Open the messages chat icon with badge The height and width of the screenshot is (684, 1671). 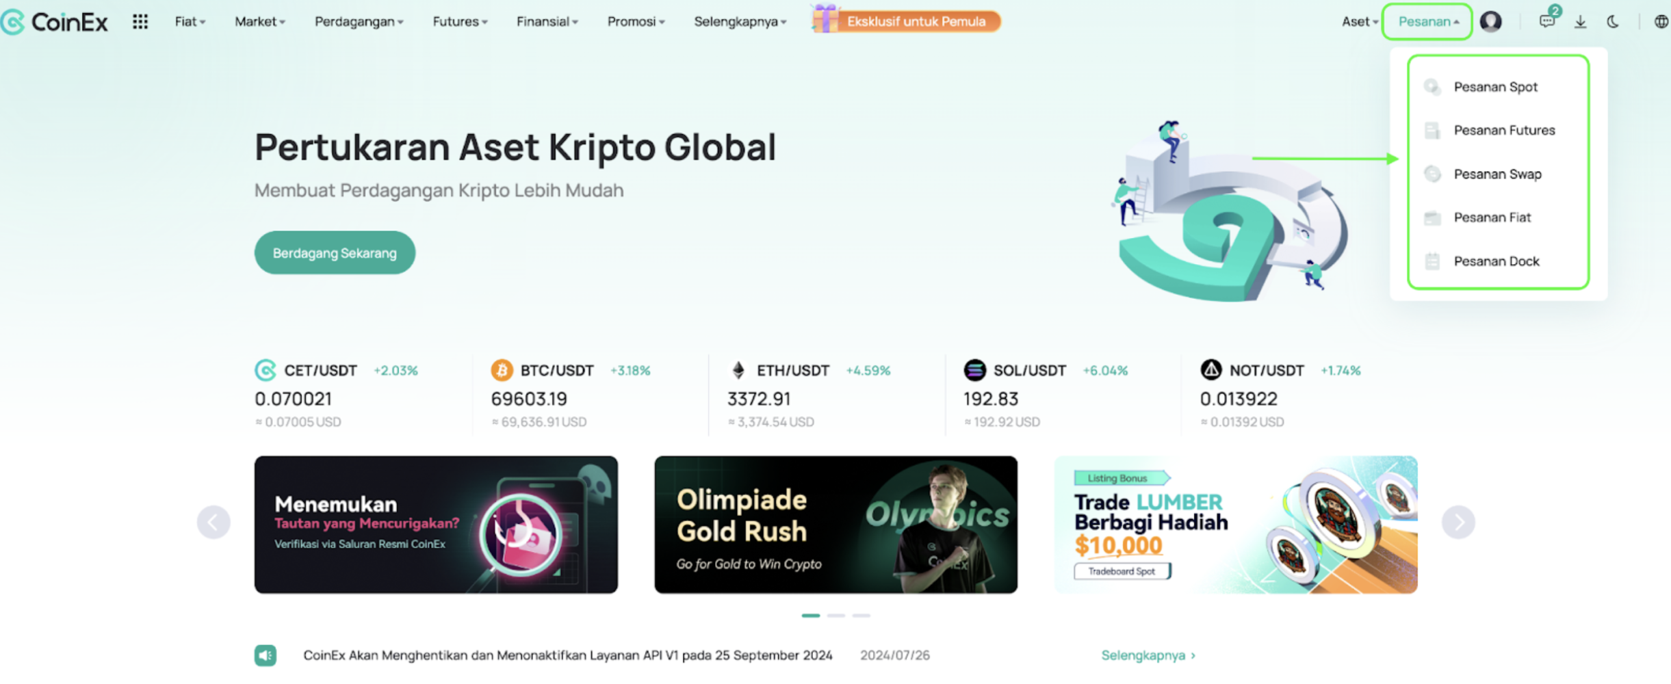(x=1547, y=21)
